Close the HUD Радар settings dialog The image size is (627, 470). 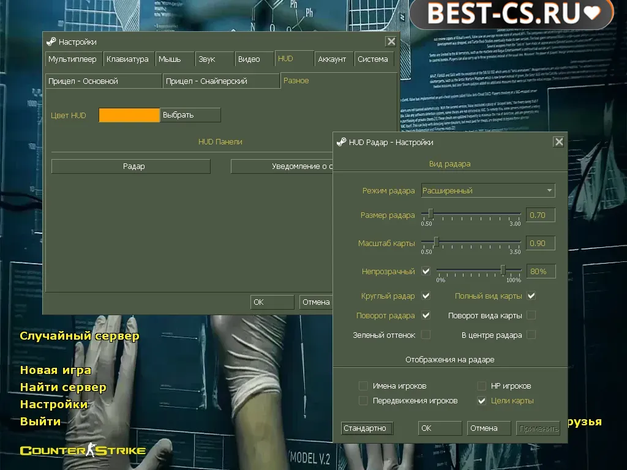pos(558,141)
